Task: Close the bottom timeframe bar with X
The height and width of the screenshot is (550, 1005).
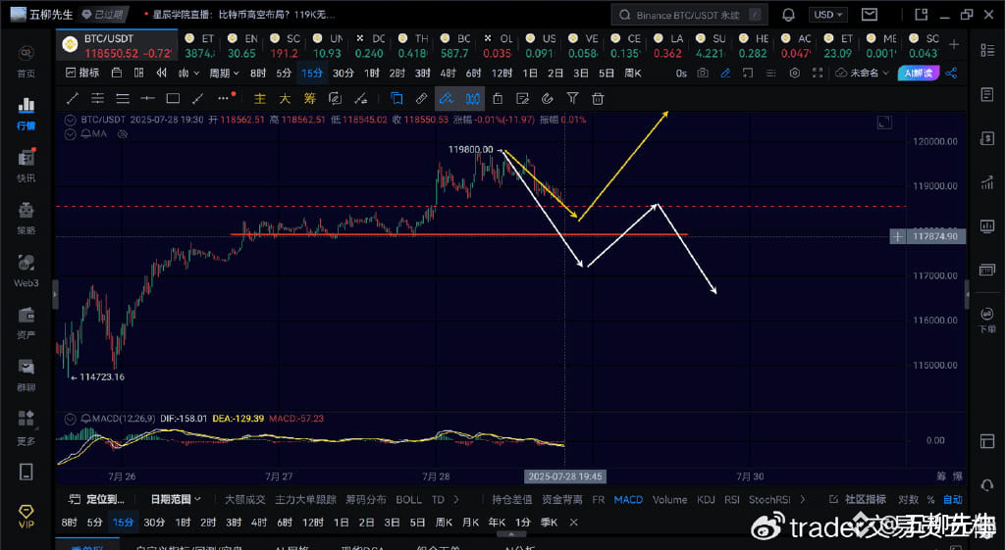Action: [573, 523]
